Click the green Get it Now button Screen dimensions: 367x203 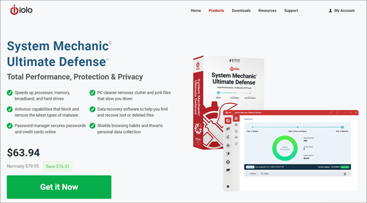pyautogui.click(x=59, y=187)
